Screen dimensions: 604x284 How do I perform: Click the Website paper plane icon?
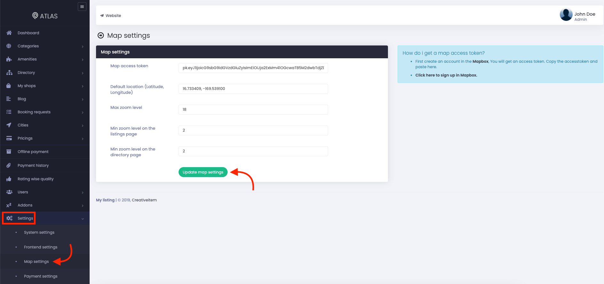pyautogui.click(x=102, y=16)
